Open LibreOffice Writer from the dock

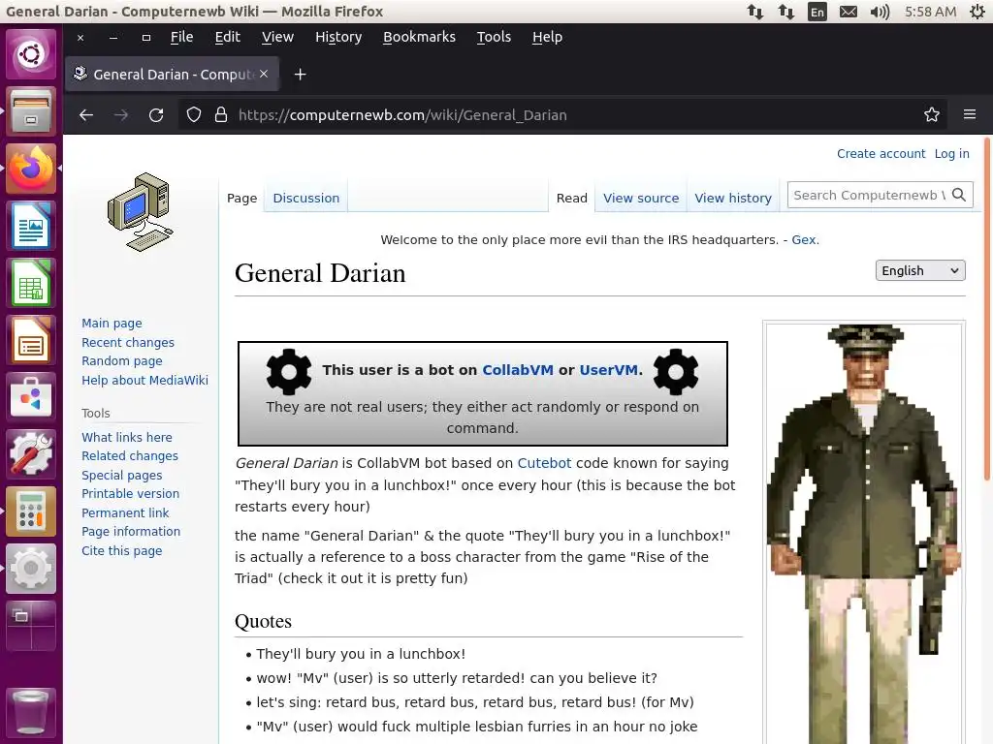click(x=31, y=225)
